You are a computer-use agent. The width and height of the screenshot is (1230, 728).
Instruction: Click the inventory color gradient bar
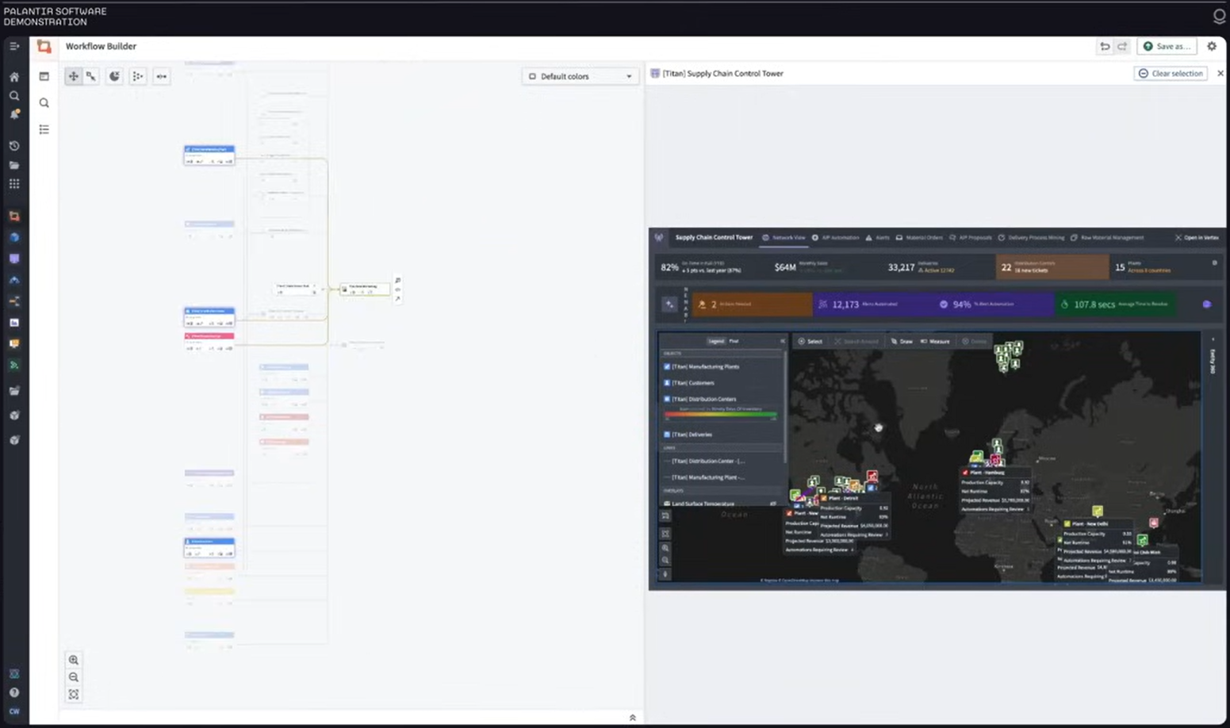tap(720, 414)
